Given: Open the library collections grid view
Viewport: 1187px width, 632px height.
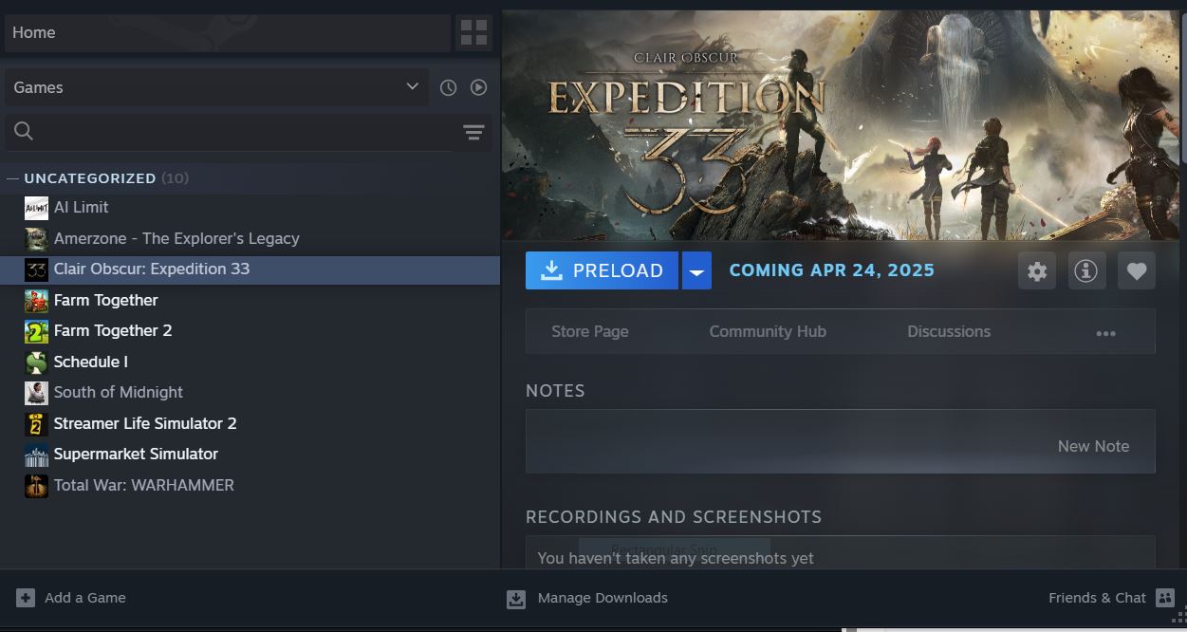Looking at the screenshot, I should [473, 32].
